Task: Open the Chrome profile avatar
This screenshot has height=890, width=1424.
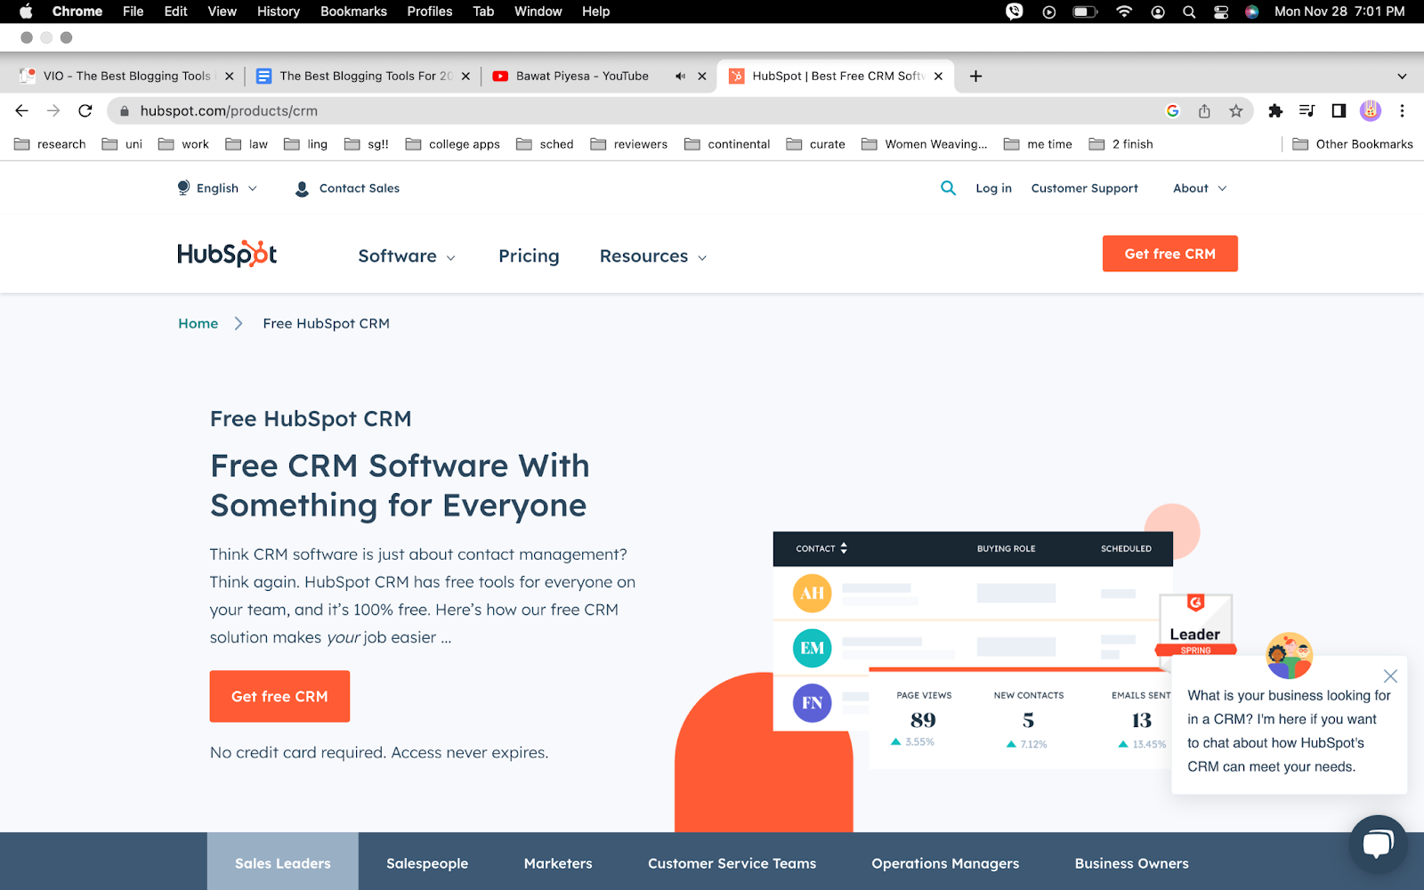Action: tap(1371, 110)
